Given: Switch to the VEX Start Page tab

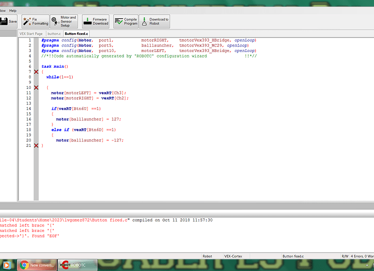Looking at the screenshot, I should click(x=31, y=34).
